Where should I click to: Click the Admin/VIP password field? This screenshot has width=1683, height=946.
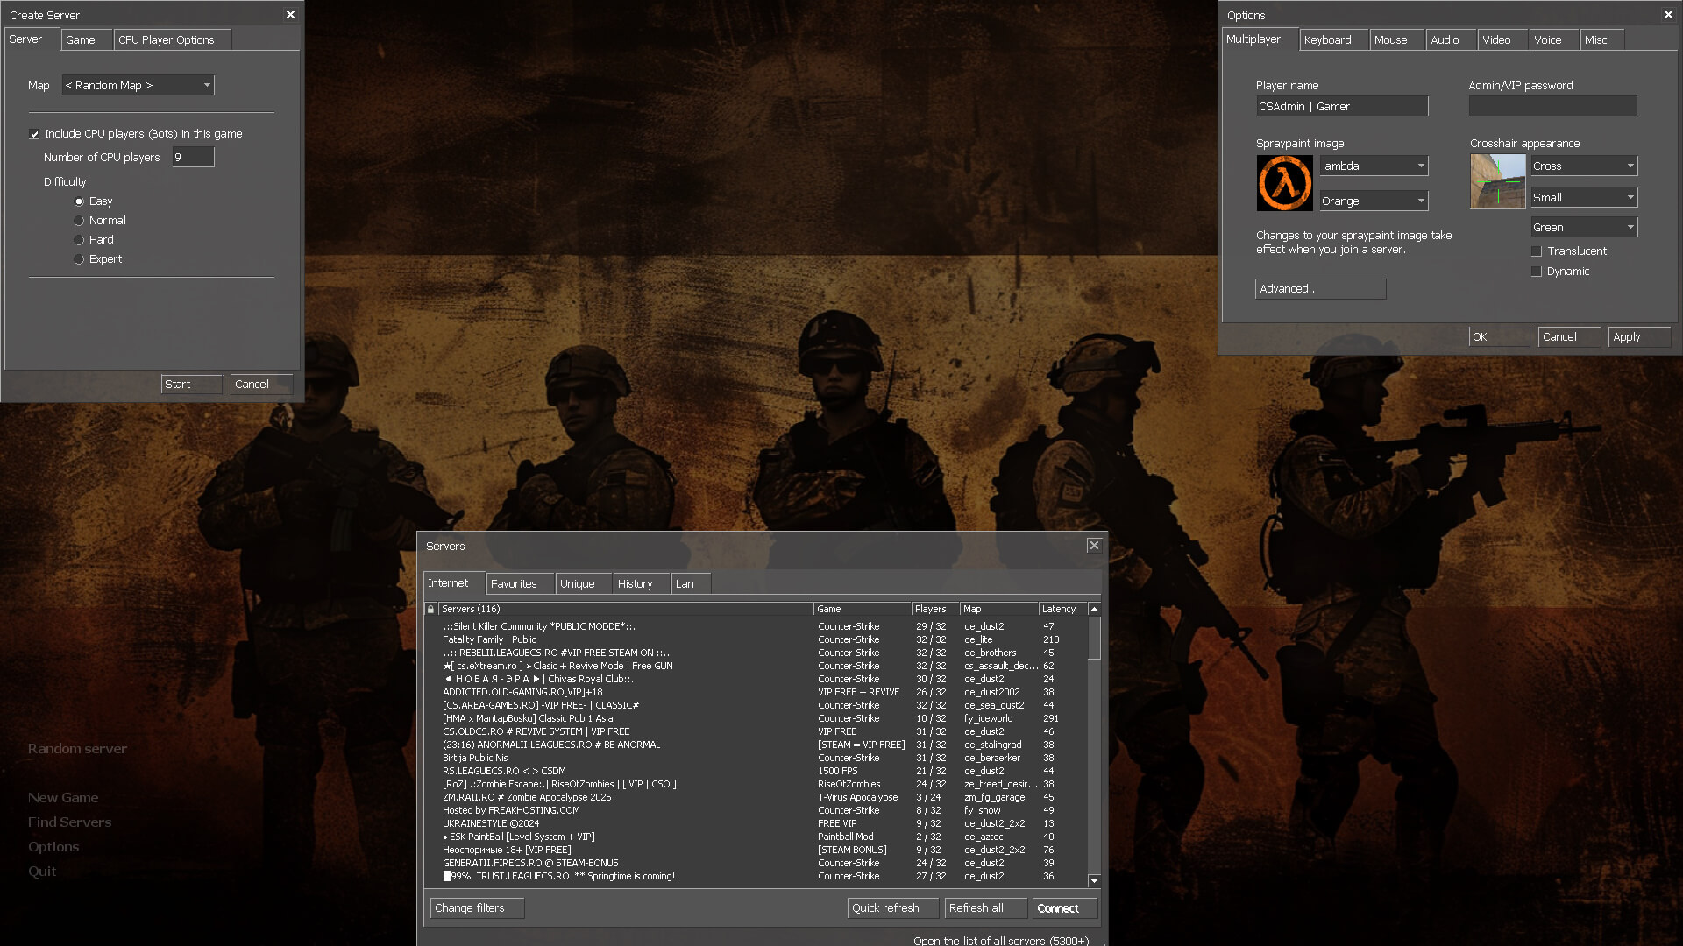[x=1552, y=106]
